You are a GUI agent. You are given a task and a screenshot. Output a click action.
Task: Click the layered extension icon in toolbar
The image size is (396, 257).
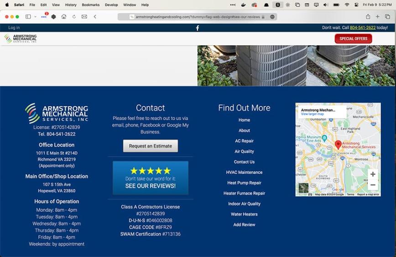click(x=53, y=17)
